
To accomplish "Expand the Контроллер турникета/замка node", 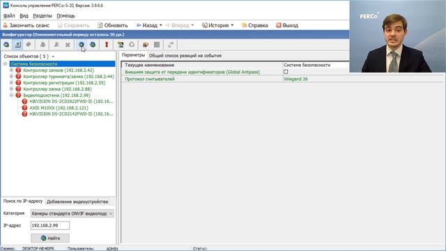I will (11, 76).
